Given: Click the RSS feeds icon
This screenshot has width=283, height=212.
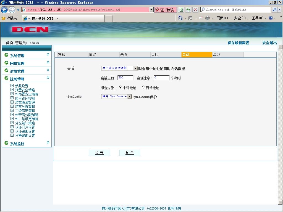Looking at the screenshot, I should click(190, 18).
